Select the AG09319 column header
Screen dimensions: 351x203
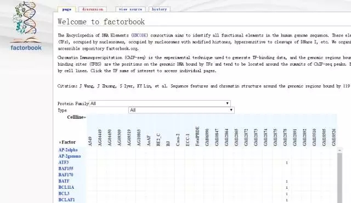pyautogui.click(x=129, y=138)
